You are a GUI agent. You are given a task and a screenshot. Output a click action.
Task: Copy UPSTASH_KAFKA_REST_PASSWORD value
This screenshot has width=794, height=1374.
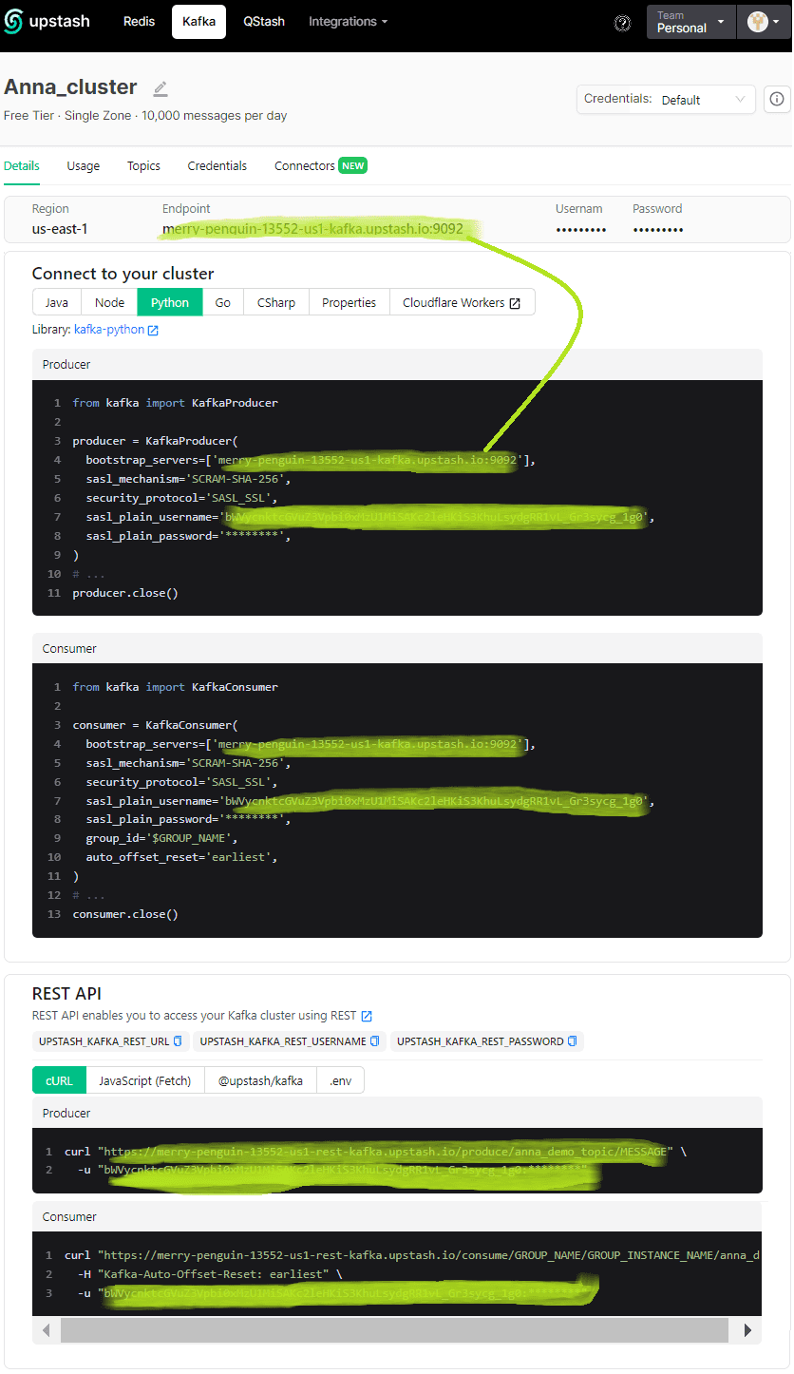pyautogui.click(x=573, y=1041)
